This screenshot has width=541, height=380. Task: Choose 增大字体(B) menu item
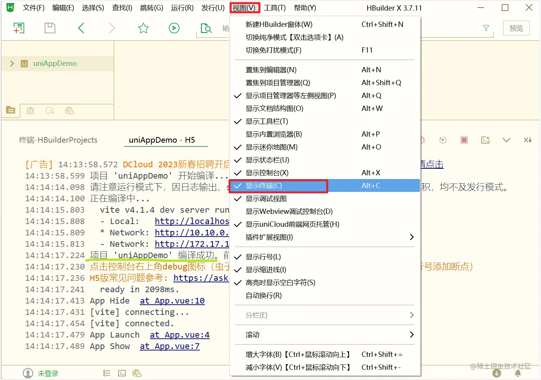click(x=325, y=355)
